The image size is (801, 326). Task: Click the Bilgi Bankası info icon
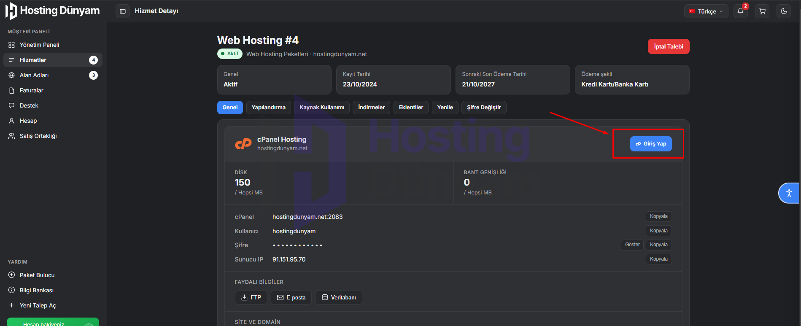(x=11, y=290)
